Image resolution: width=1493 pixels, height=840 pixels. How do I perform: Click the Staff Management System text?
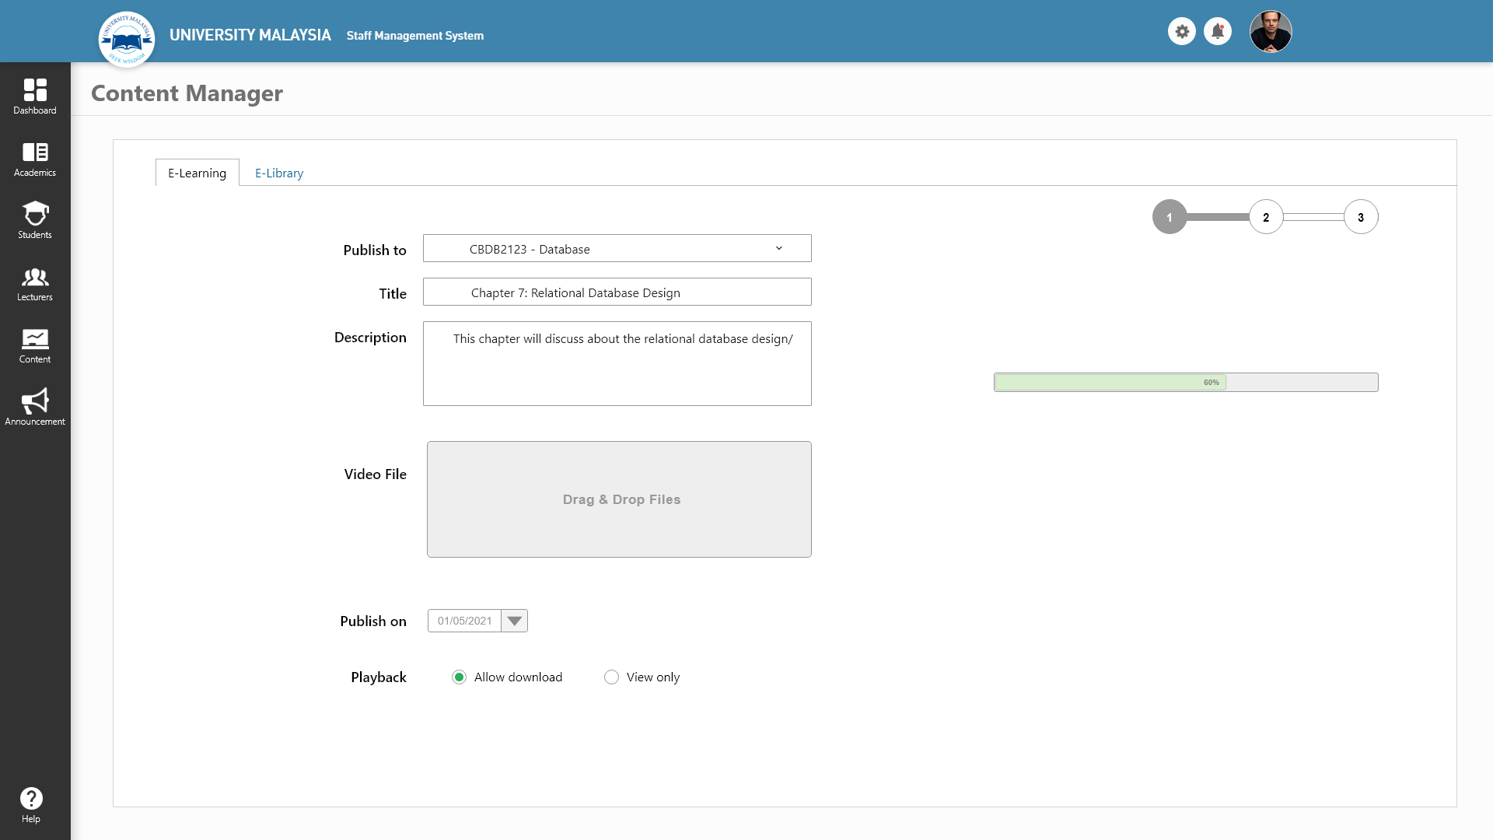point(415,36)
